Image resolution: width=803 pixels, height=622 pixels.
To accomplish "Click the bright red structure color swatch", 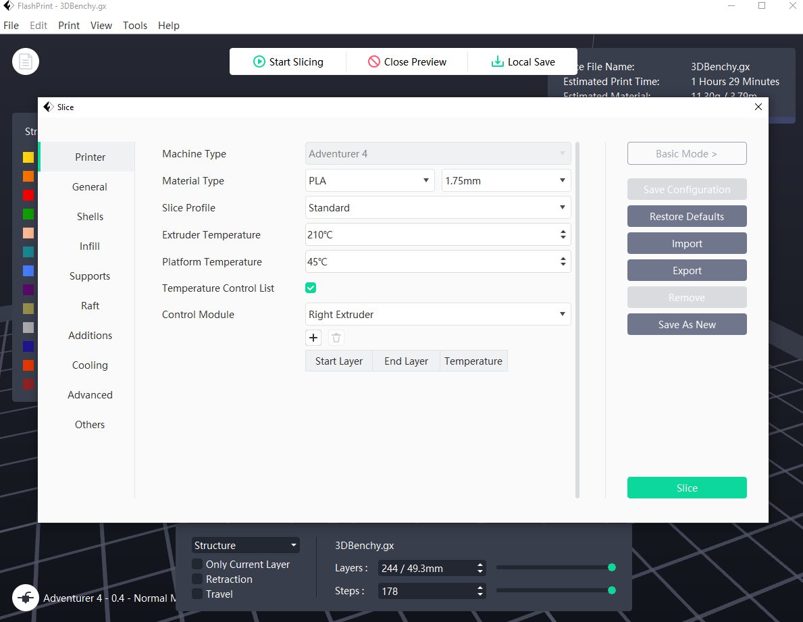I will click(x=28, y=195).
